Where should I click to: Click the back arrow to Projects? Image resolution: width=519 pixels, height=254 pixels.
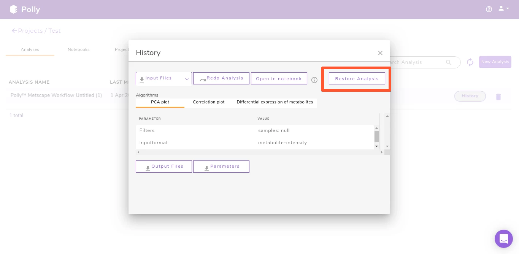(14, 31)
